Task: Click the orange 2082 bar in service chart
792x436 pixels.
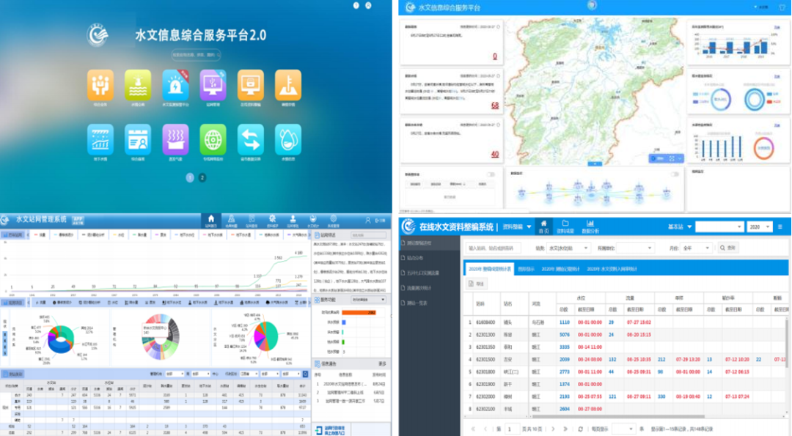Action: [x=359, y=312]
